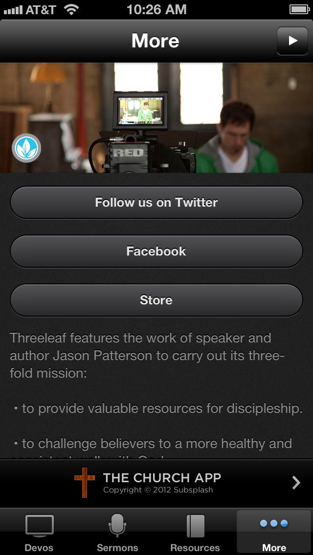Tap The Church App title text
This screenshot has height=555, width=313.
162,478
